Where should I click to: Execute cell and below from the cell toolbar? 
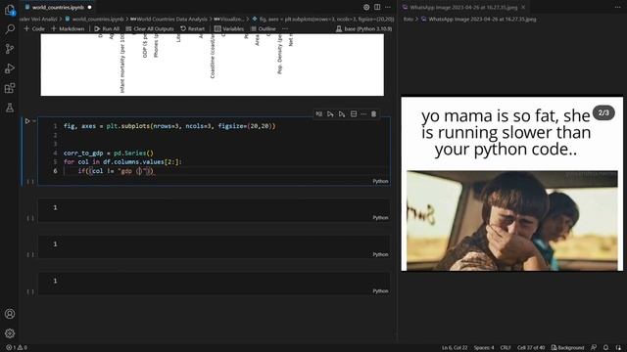click(342, 114)
